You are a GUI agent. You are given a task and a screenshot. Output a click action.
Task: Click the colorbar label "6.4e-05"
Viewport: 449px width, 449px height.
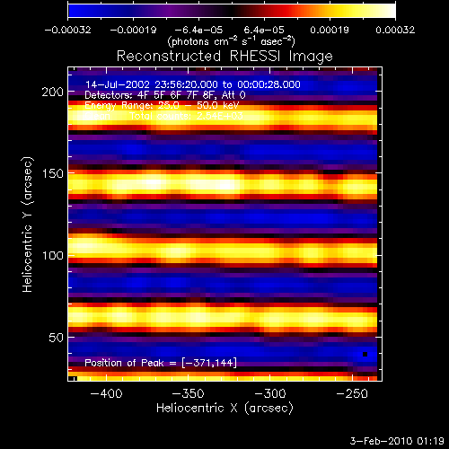pos(264,30)
